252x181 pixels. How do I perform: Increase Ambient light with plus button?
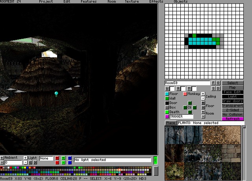[x=2, y=158]
